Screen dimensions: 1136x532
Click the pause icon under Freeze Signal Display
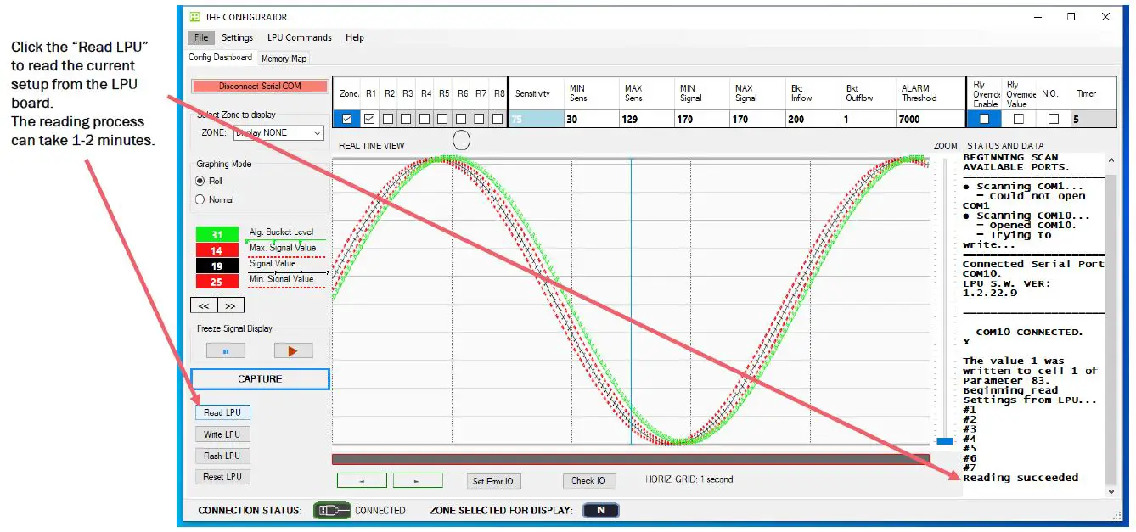click(225, 350)
